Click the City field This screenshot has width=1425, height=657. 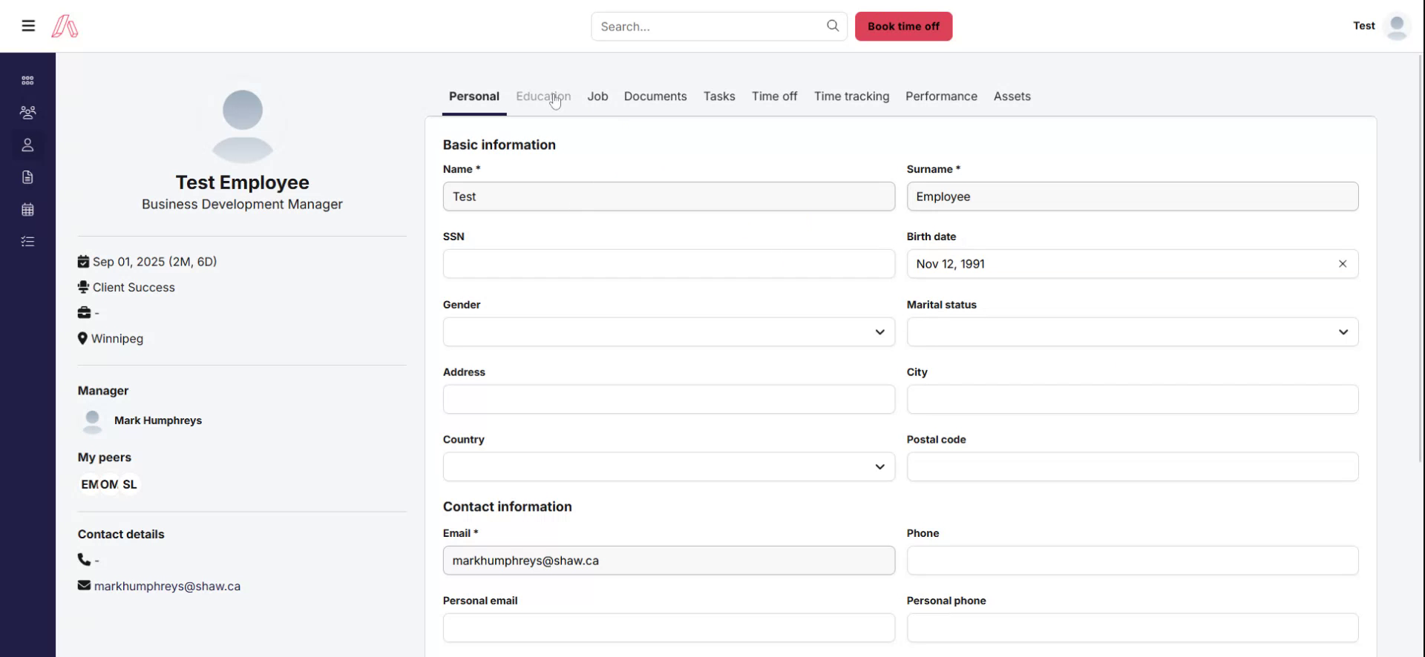click(x=1133, y=399)
